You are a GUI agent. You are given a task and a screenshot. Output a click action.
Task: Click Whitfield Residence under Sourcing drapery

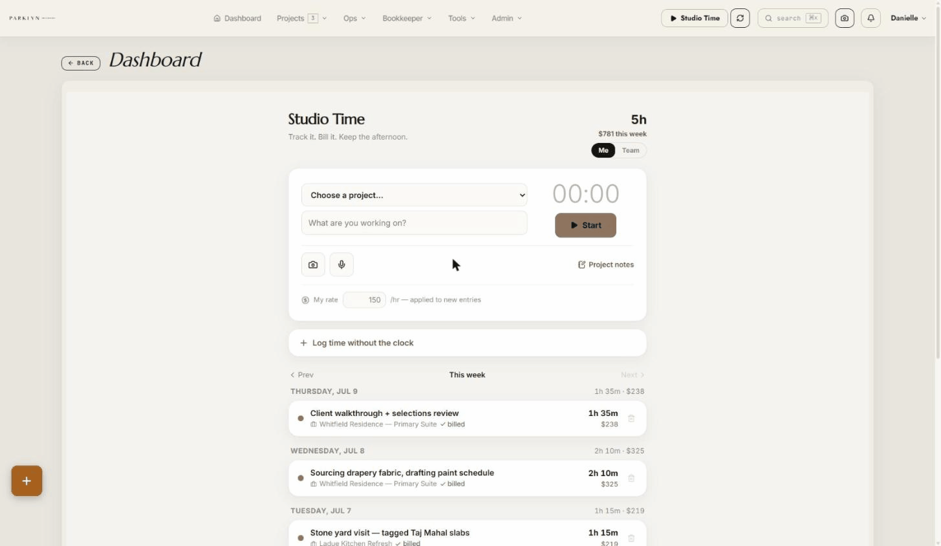(378, 484)
